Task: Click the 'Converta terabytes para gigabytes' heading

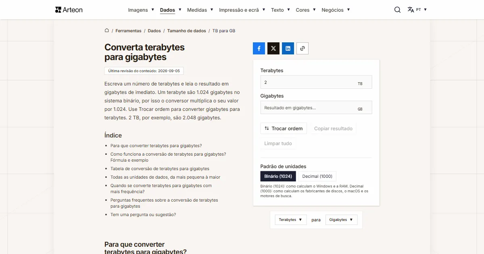Action: coord(144,52)
